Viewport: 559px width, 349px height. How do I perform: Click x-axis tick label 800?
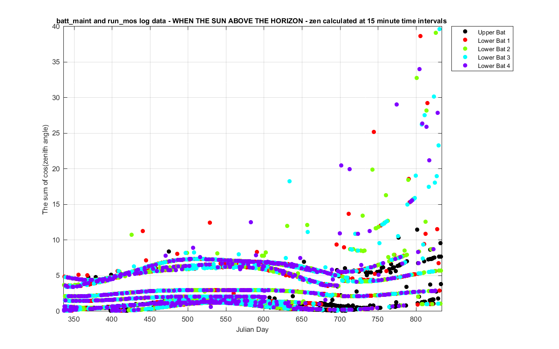(416, 319)
